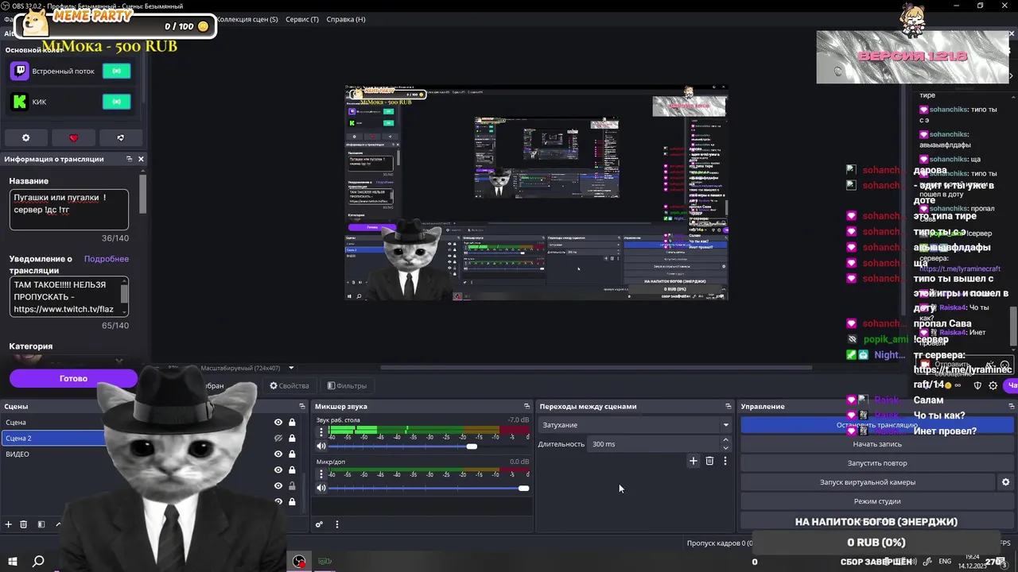
Task: Click the purple Готово button
Action: click(73, 378)
